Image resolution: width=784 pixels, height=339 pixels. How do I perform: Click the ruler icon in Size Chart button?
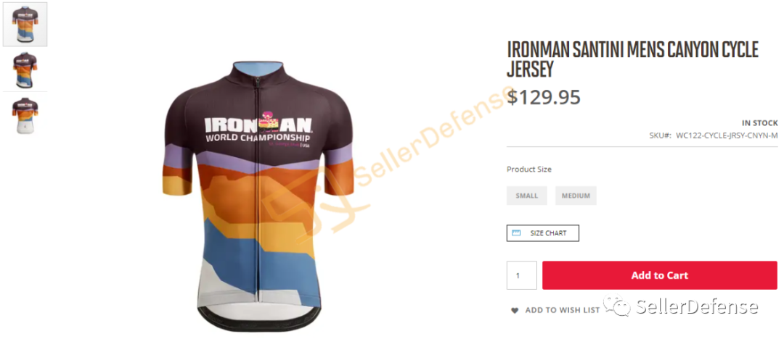517,233
